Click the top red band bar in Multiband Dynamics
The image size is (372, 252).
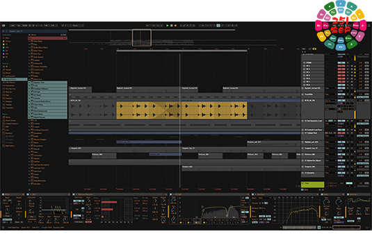109,202
